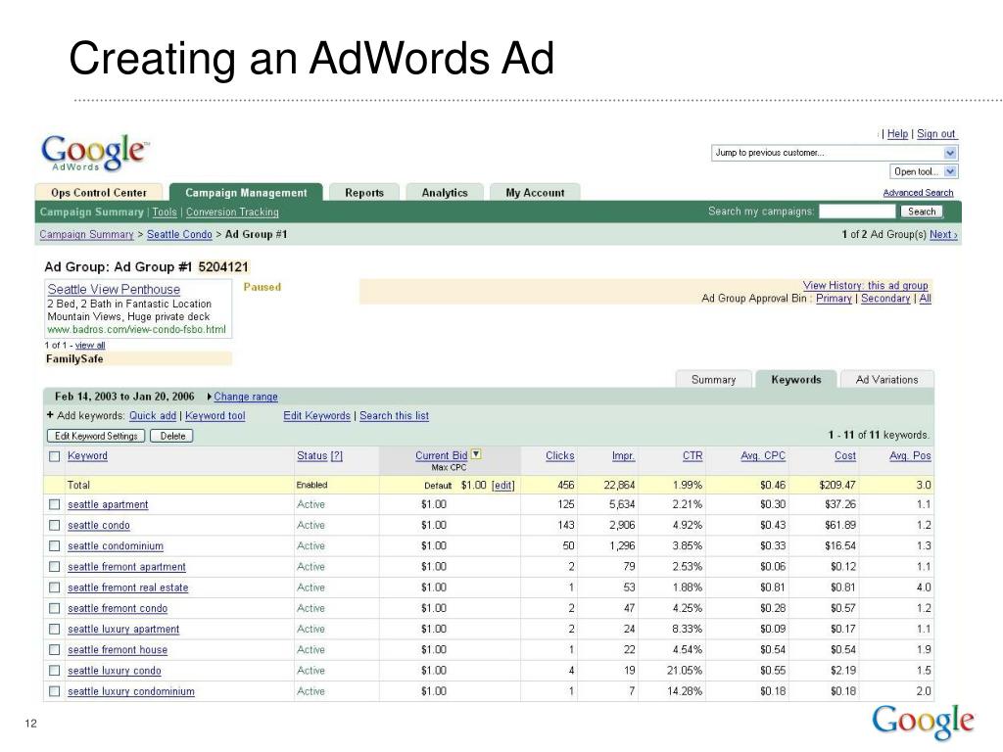Viewport: 1003px width, 752px height.
Task: Switch to Ops Control Center tab
Action: point(99,193)
